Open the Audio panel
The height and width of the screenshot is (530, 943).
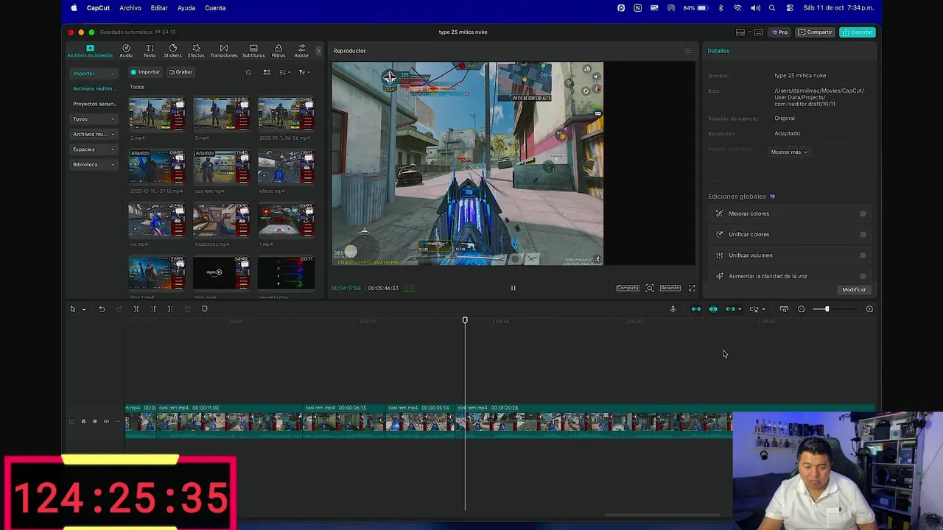(126, 51)
